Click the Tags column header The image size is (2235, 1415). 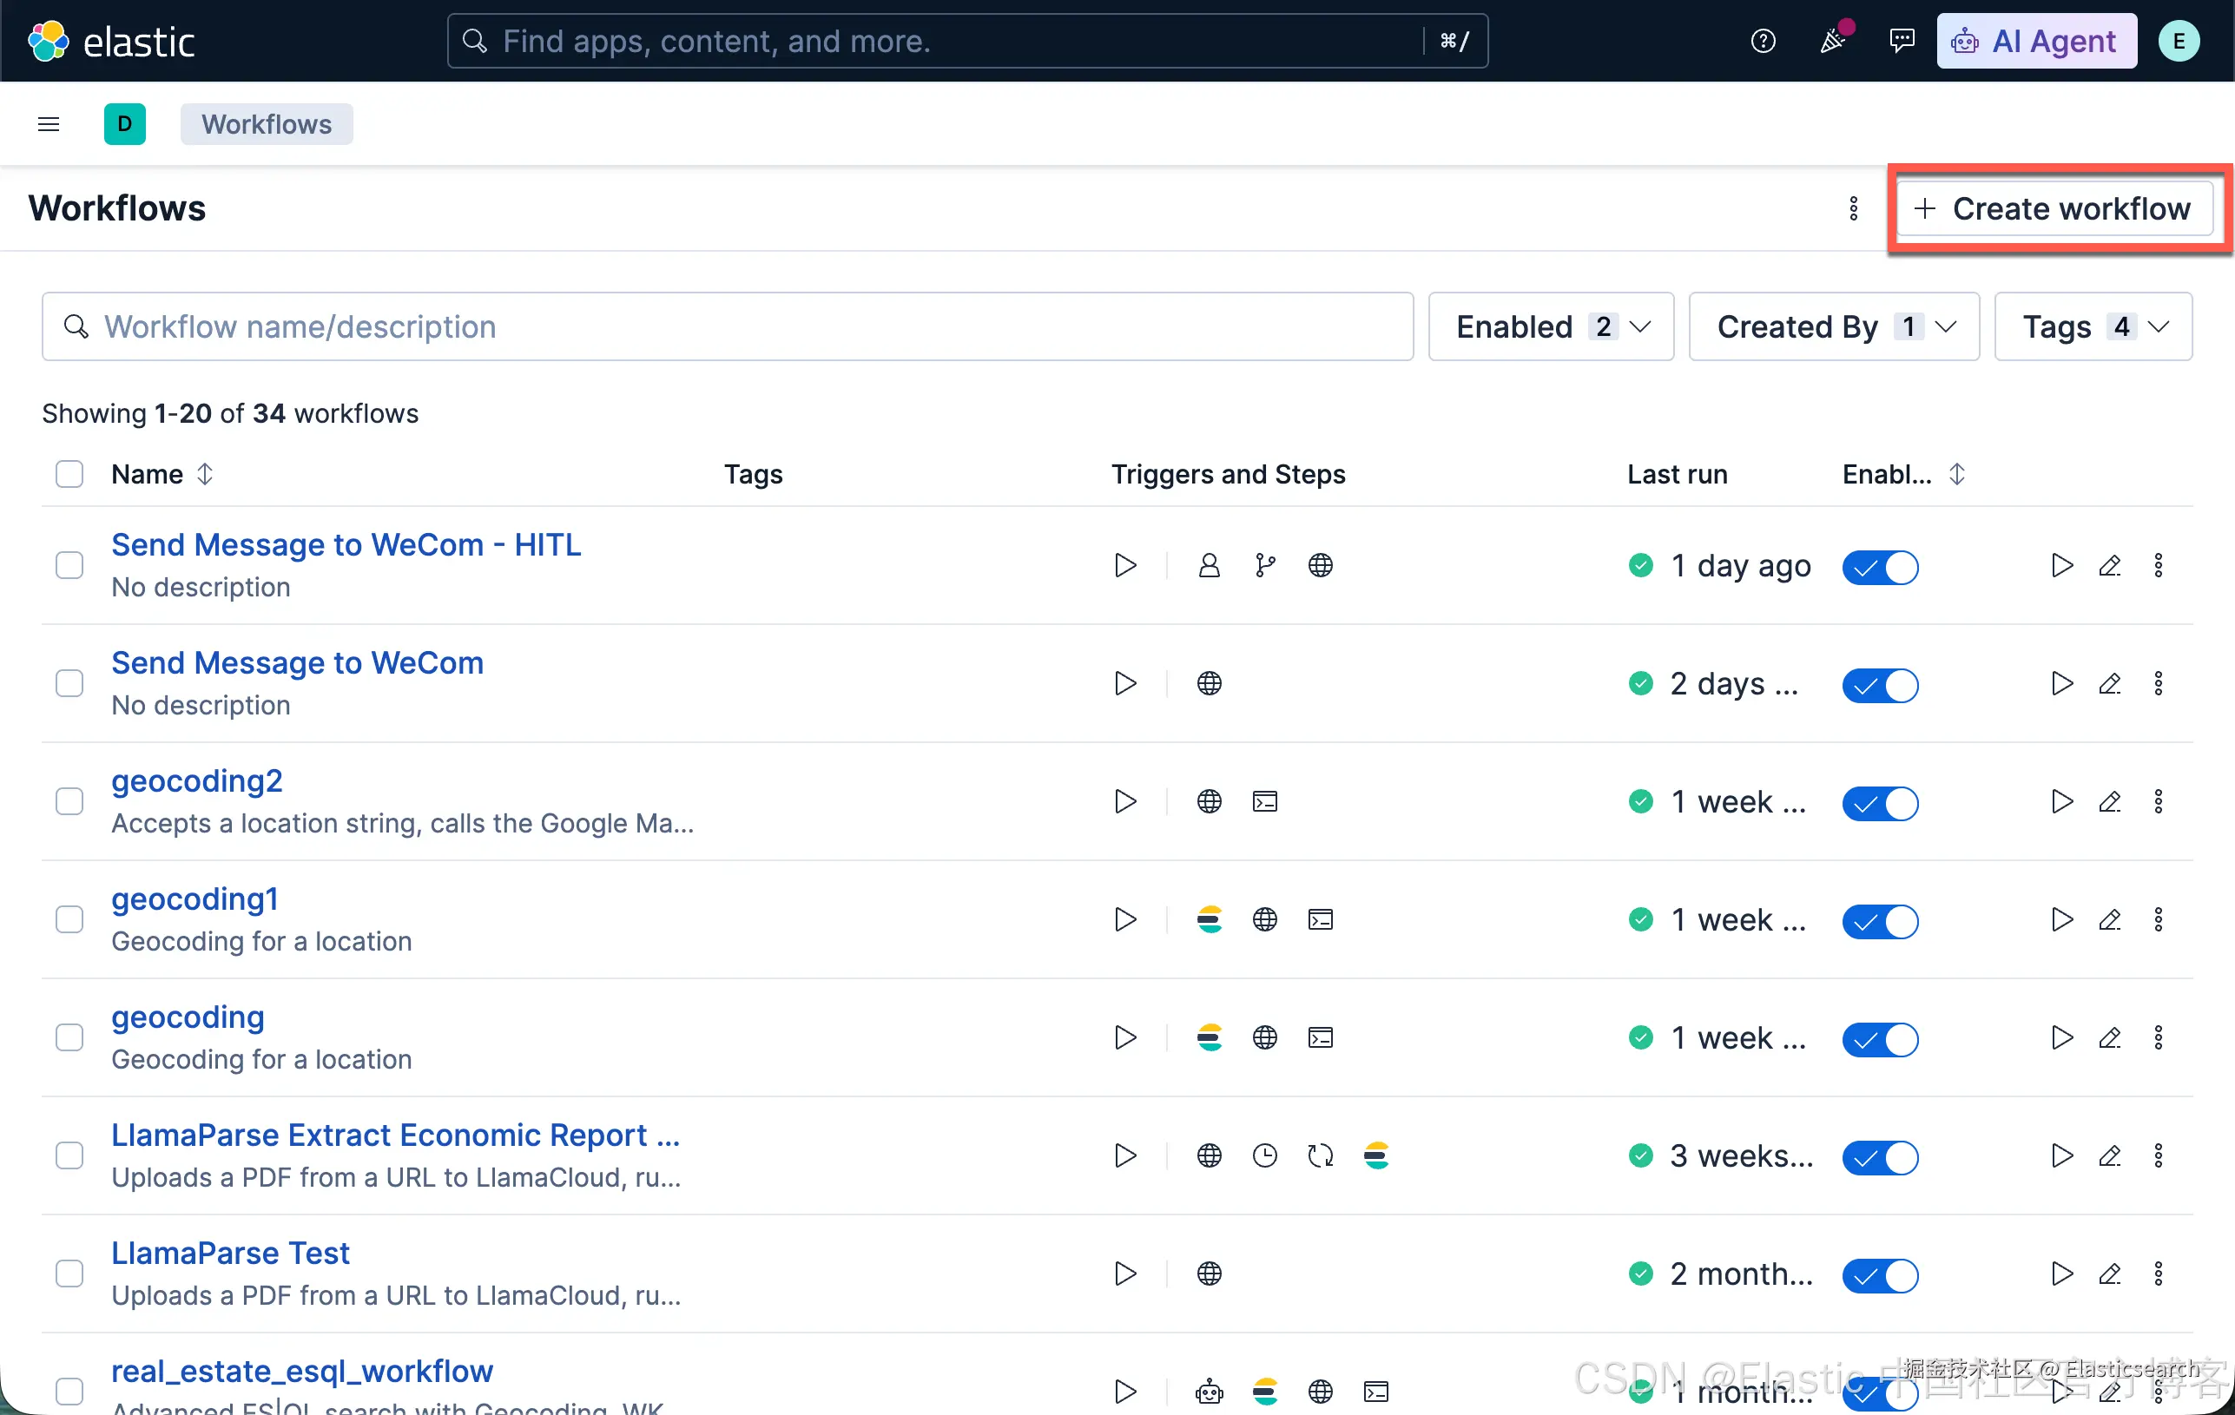coord(753,474)
